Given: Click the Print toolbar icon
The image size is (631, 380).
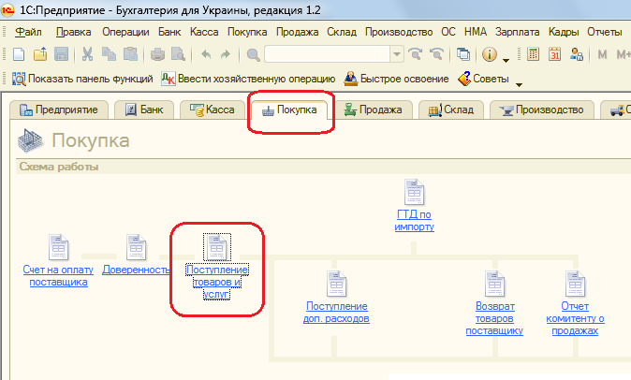Looking at the screenshot, I should [x=157, y=54].
